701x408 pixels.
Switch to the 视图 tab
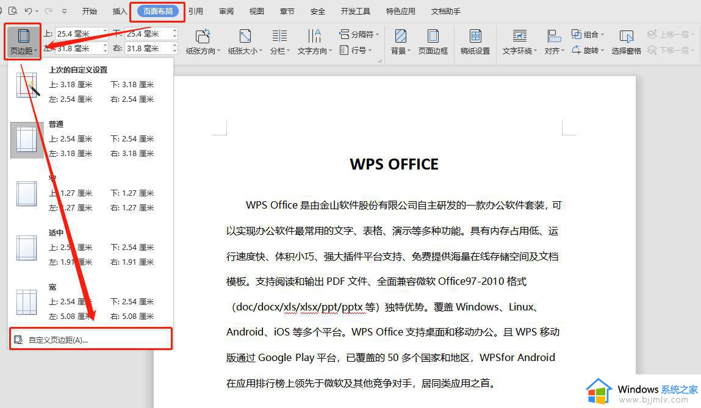(x=257, y=11)
